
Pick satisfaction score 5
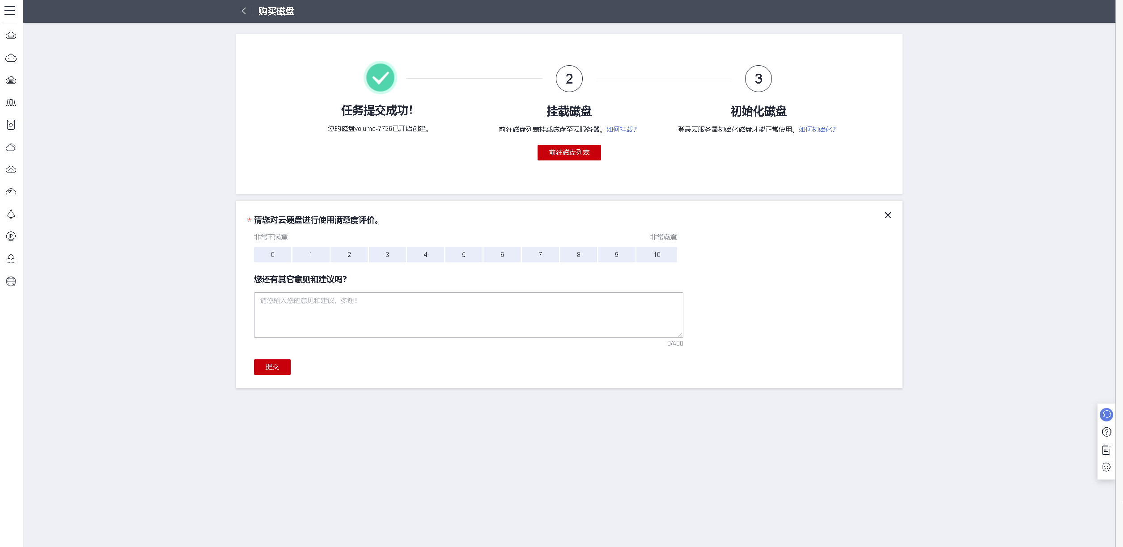pos(463,255)
